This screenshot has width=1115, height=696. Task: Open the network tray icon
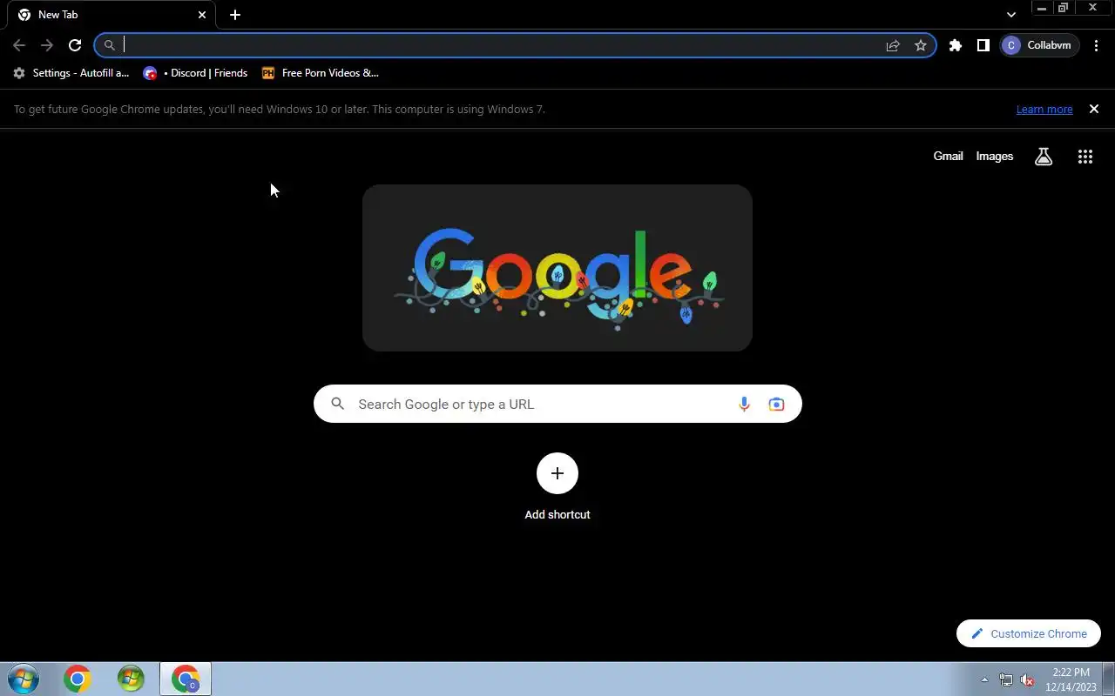point(1006,679)
